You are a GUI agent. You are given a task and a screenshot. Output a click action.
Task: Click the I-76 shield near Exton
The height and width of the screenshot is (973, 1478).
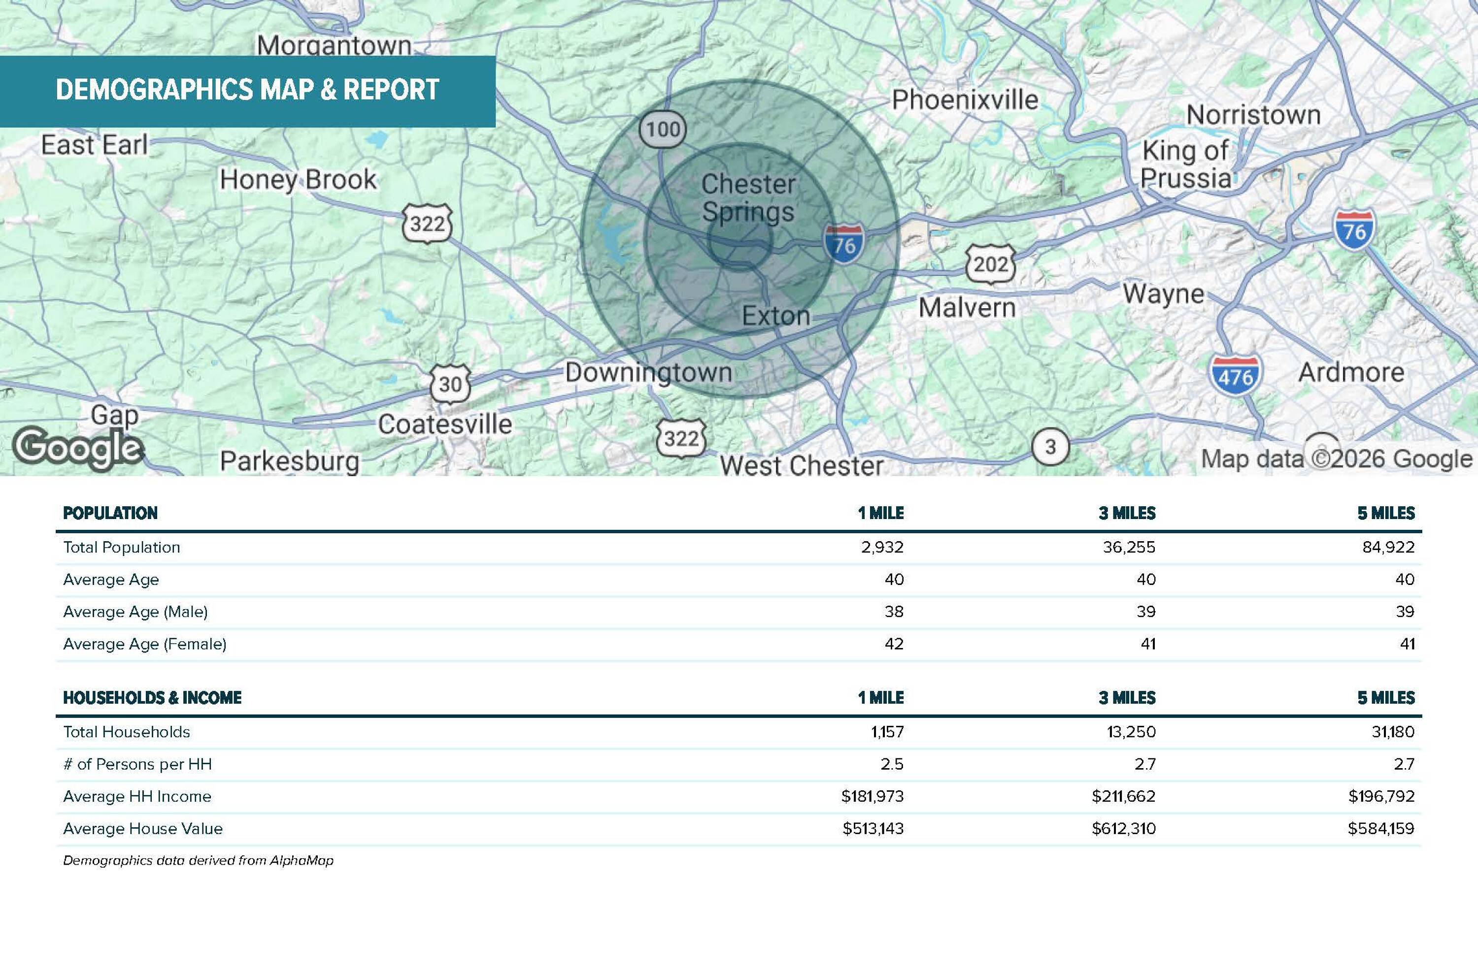(844, 245)
